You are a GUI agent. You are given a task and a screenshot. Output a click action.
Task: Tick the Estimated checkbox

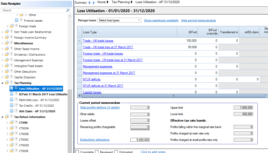[116, 152]
